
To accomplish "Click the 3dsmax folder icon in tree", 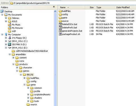I will (9, 18).
